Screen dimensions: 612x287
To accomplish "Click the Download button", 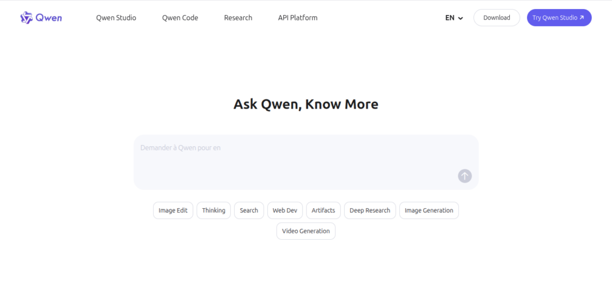I will click(497, 17).
